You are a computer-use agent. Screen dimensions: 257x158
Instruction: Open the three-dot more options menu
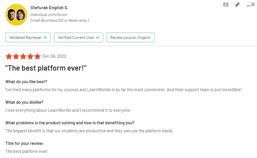point(248,6)
